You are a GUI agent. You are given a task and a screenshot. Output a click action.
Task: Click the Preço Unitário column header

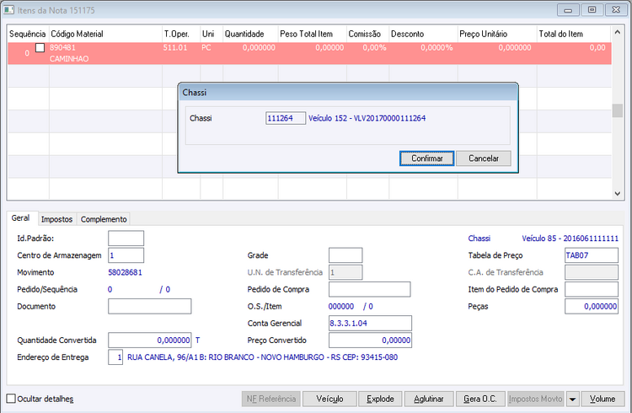497,34
